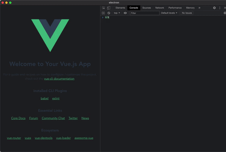Open the News link
Screen dimensions: 226x152
85,118
